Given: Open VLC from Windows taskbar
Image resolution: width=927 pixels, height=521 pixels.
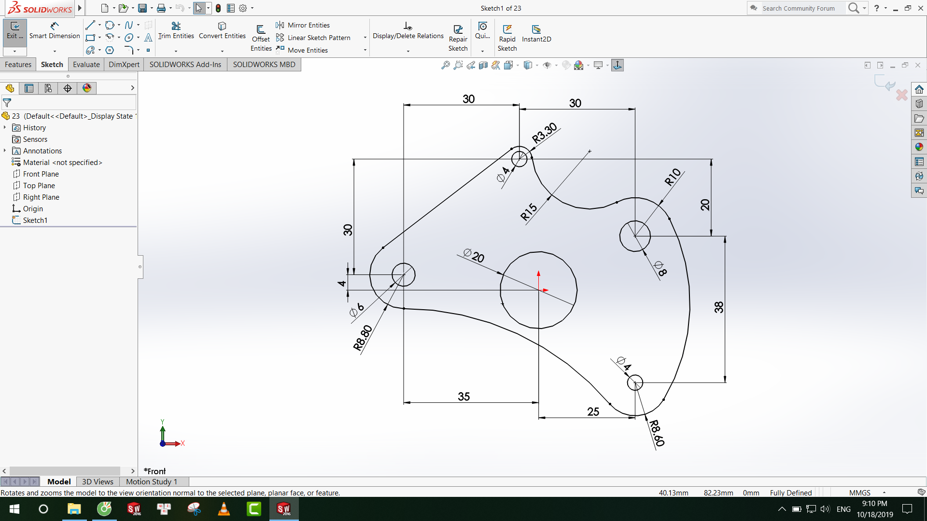Looking at the screenshot, I should tap(224, 509).
